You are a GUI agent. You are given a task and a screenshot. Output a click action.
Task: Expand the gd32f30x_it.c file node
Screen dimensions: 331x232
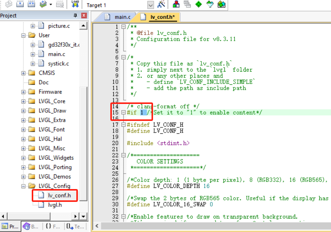[x=33, y=45]
